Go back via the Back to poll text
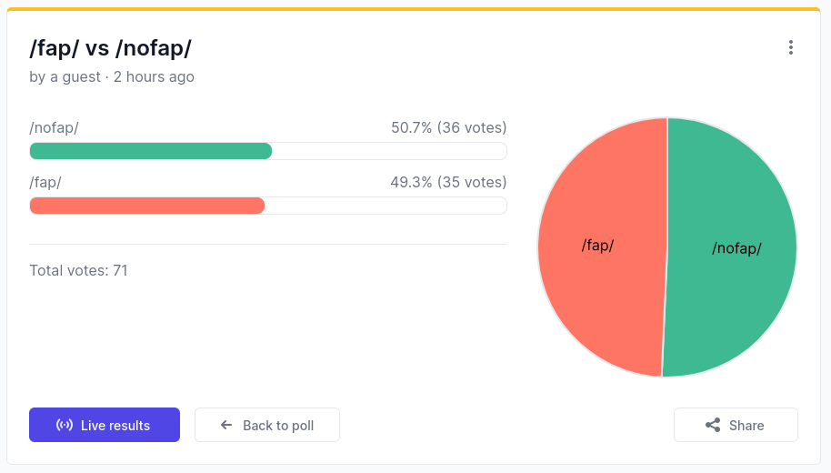Viewport: 831px width, 473px height. coord(278,425)
